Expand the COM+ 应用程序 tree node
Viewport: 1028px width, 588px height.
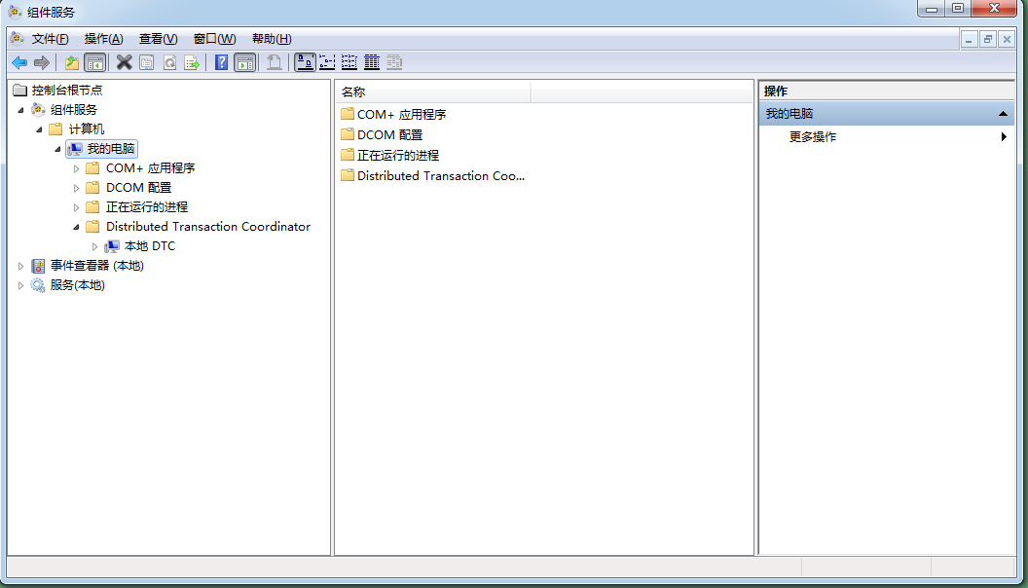click(76, 167)
